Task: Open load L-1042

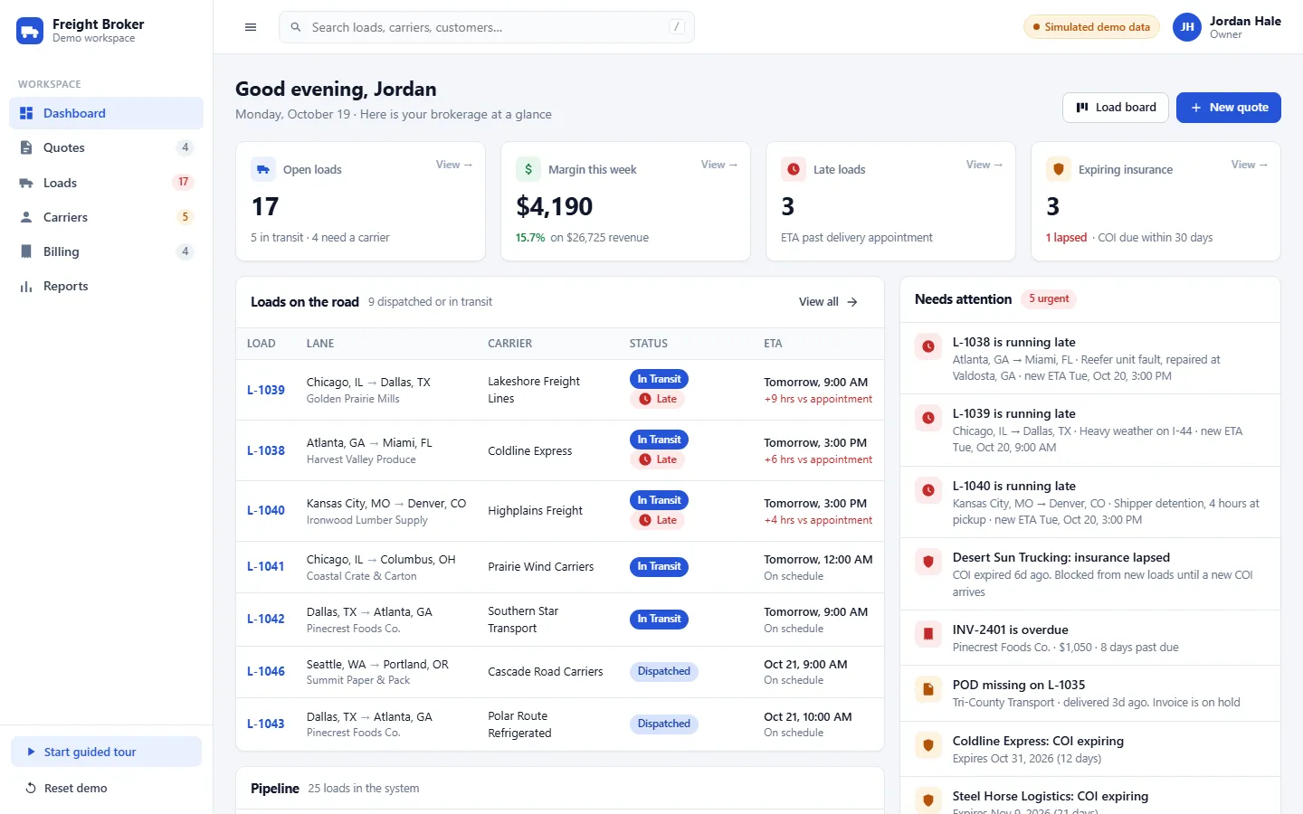Action: (266, 619)
